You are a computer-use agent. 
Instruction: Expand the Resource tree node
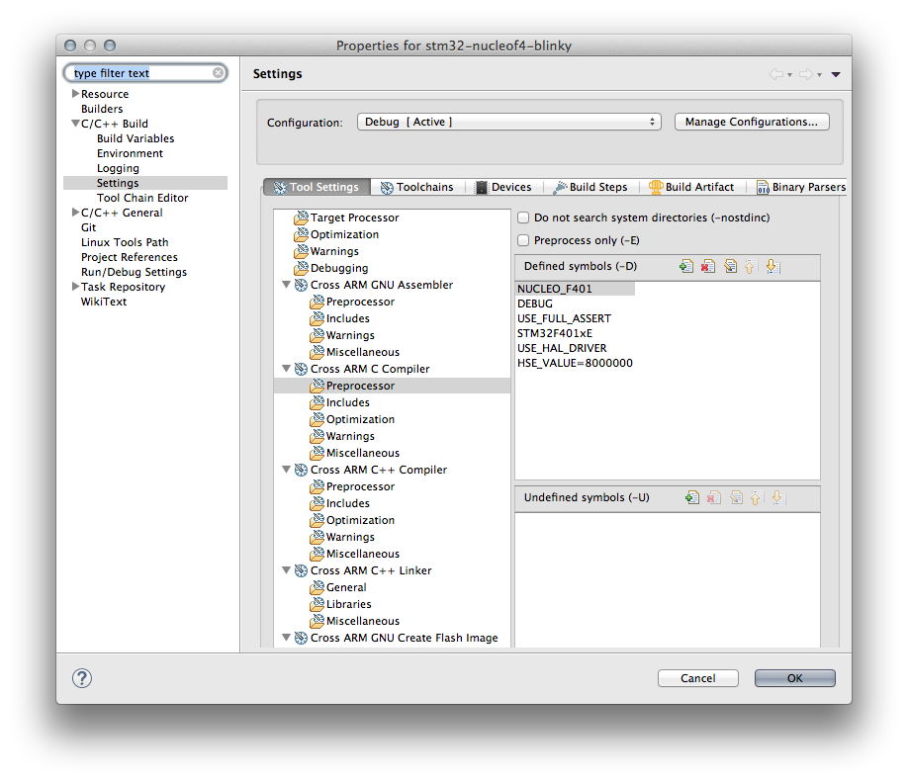click(x=75, y=93)
